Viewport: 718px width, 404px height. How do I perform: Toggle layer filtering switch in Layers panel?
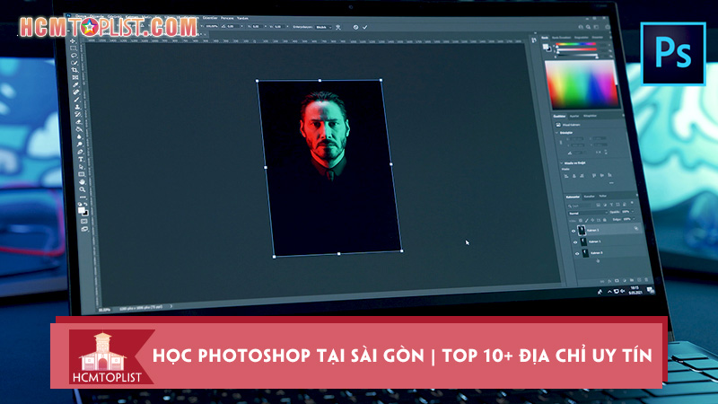[632, 203]
